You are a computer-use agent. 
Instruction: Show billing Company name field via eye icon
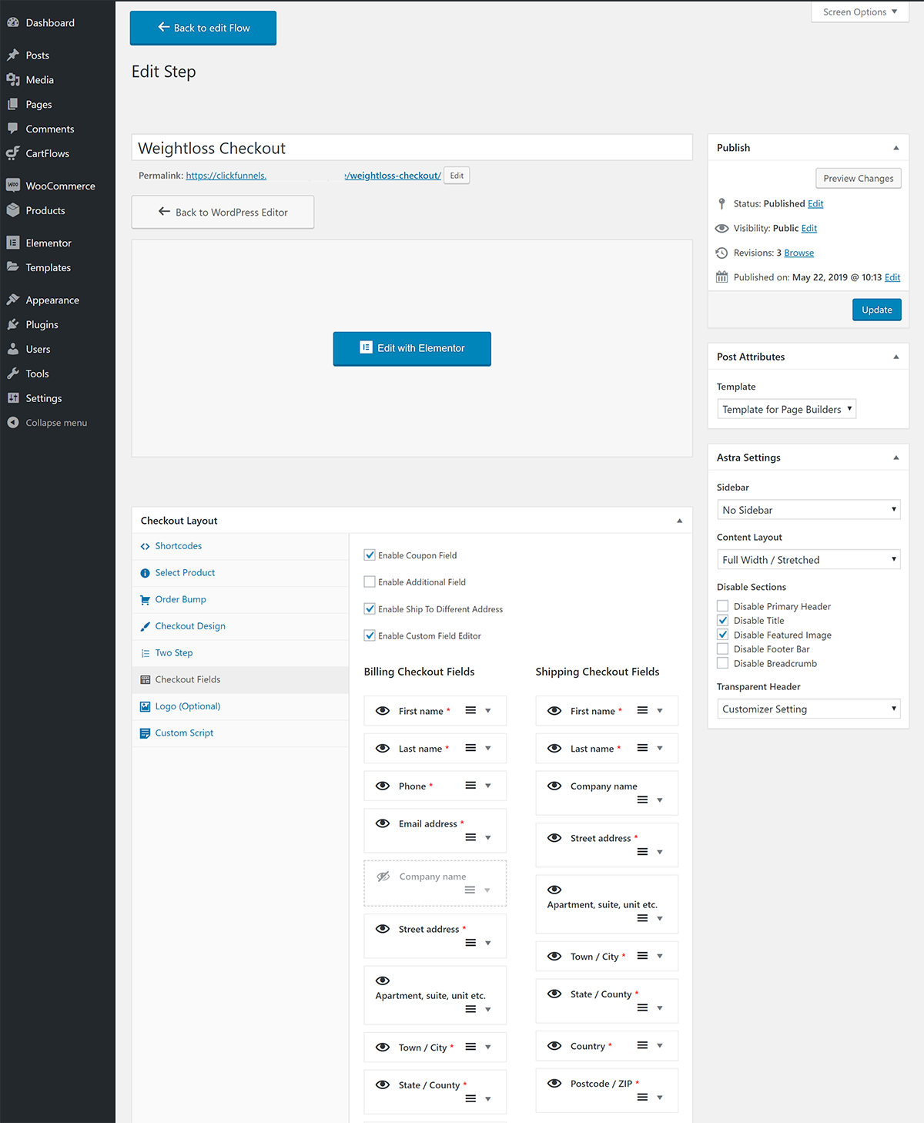coord(383,877)
